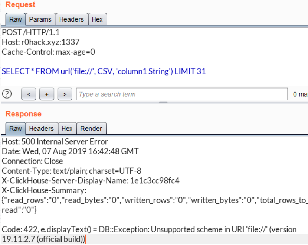Screen dimensions: 308x245
Task: Click the panel splitter grip handle
Action: [163, 103]
